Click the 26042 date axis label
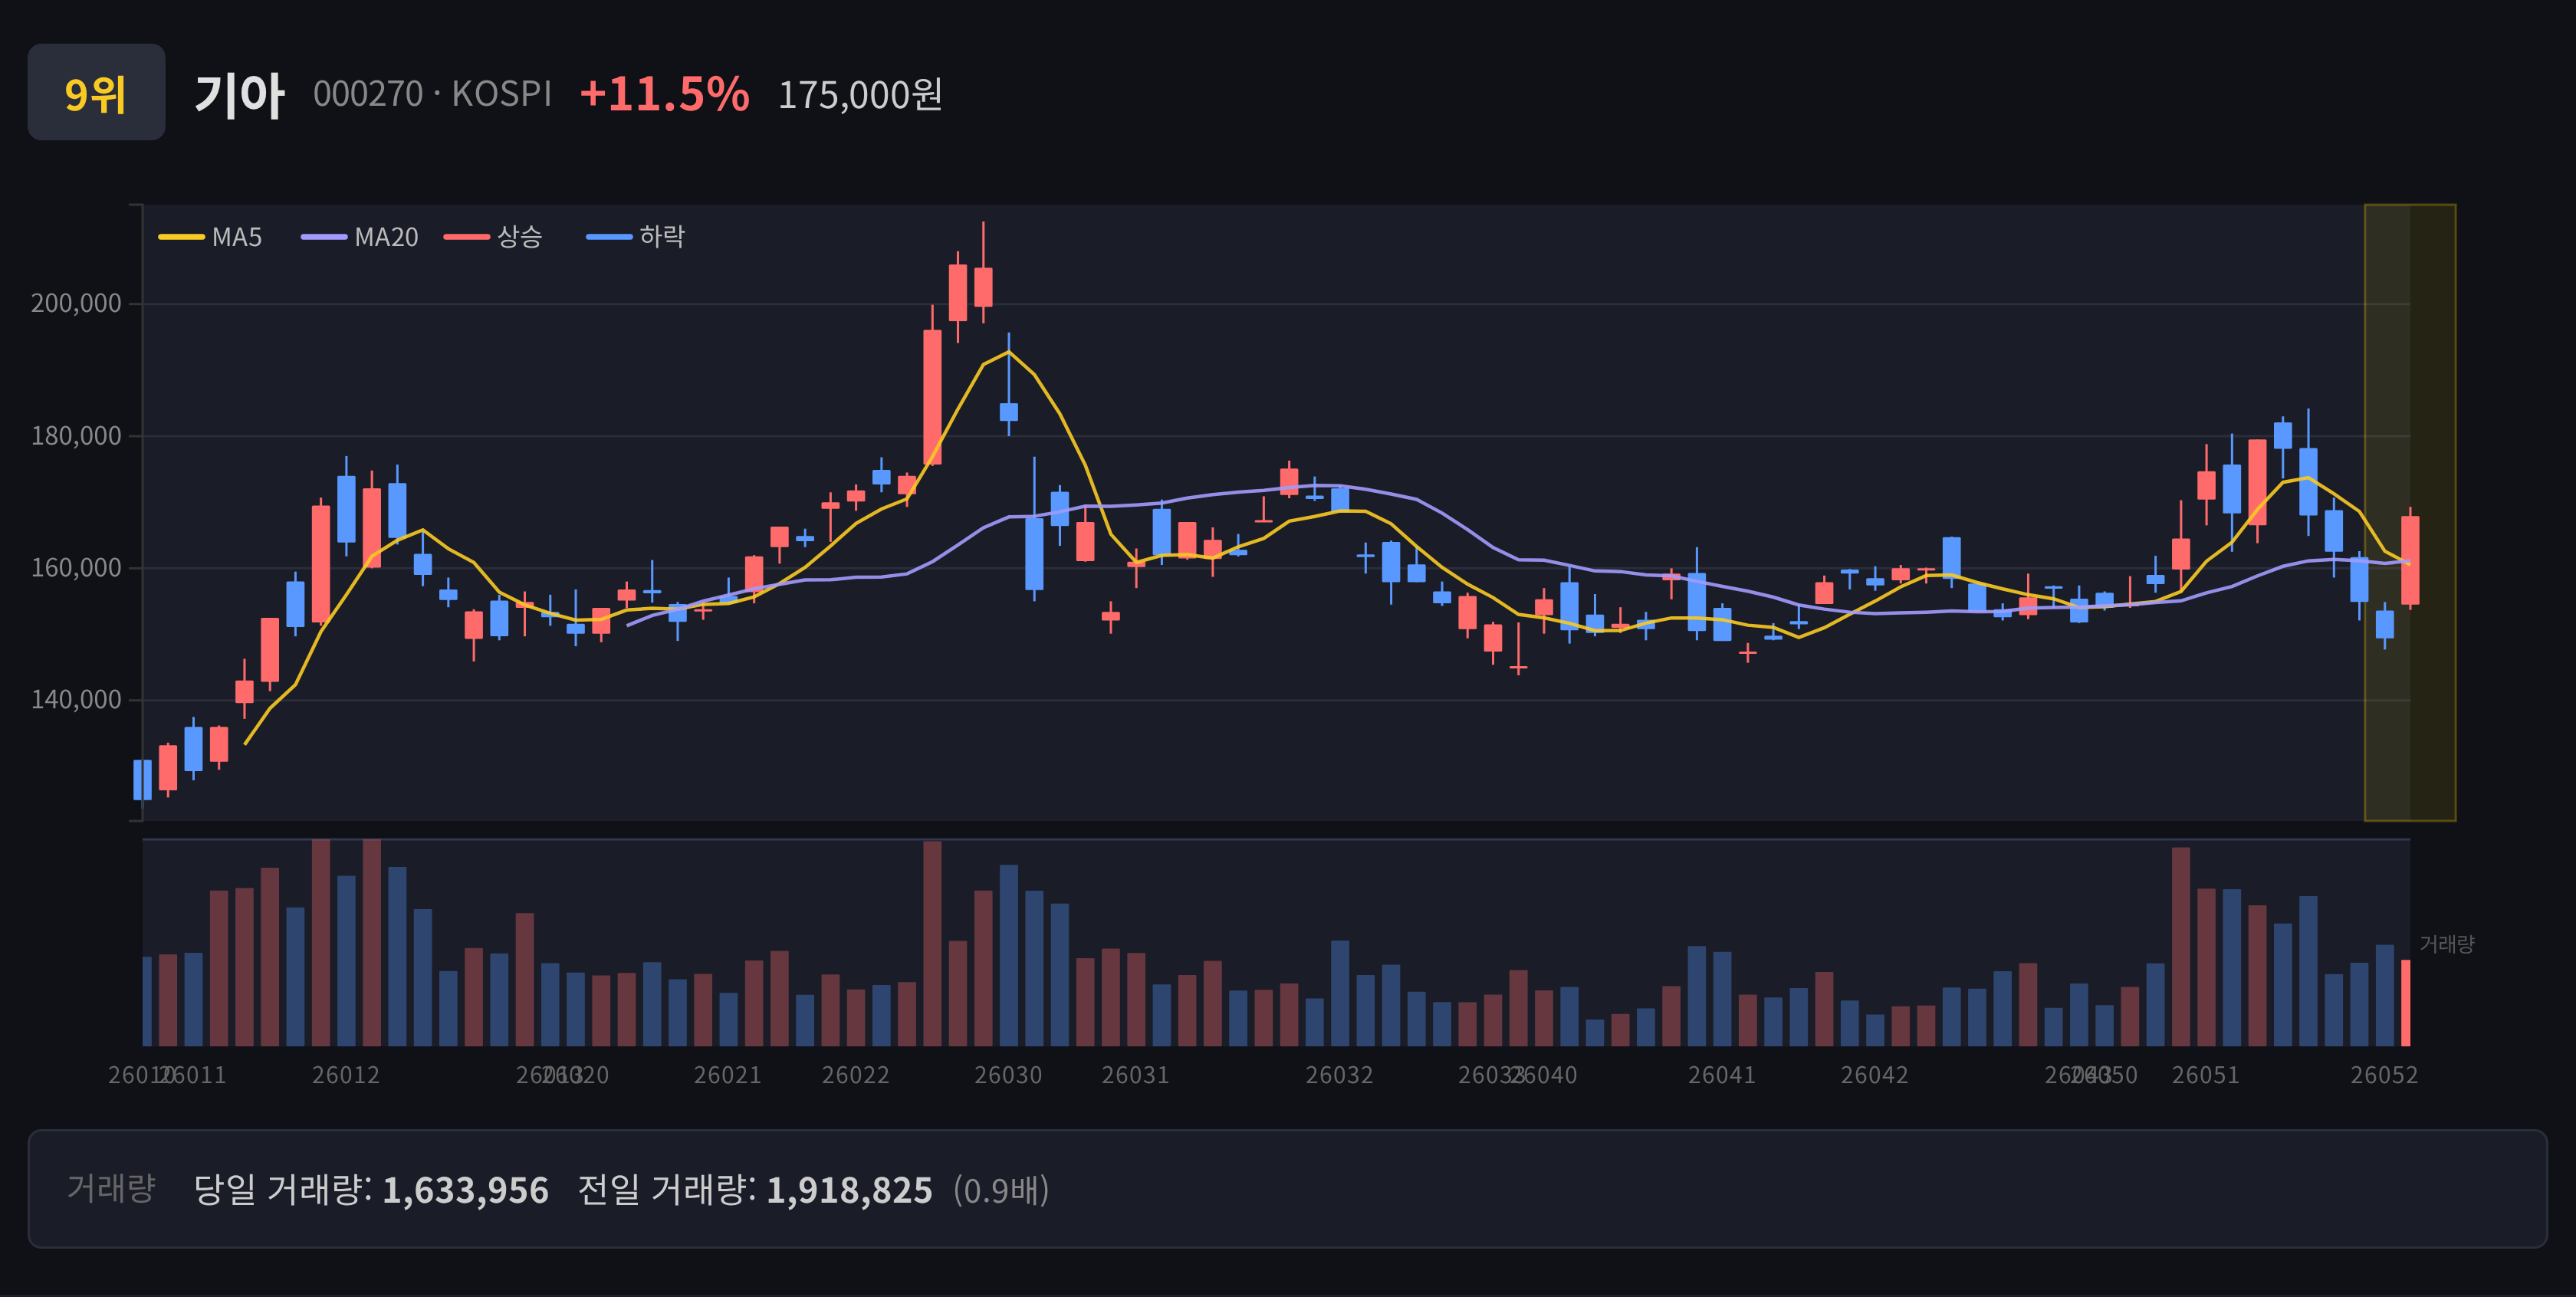 coord(1875,1075)
